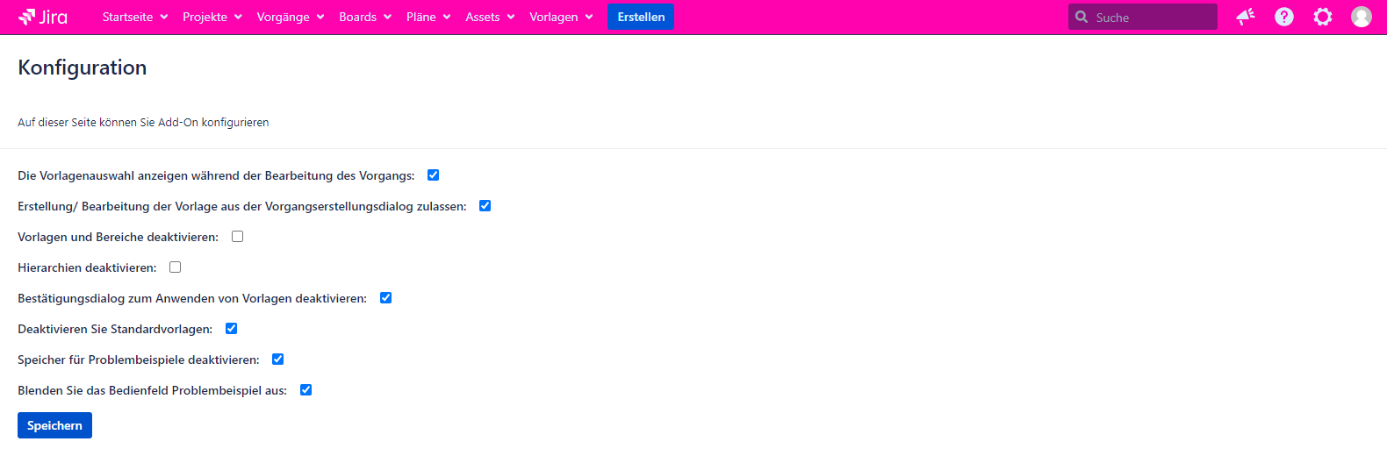
Task: Save configuration with Speichern button
Action: pos(54,425)
